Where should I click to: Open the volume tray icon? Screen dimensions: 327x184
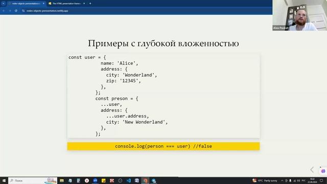click(x=298, y=180)
